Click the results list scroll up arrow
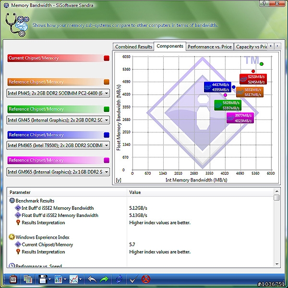The width and height of the screenshot is (288, 288). (276, 191)
